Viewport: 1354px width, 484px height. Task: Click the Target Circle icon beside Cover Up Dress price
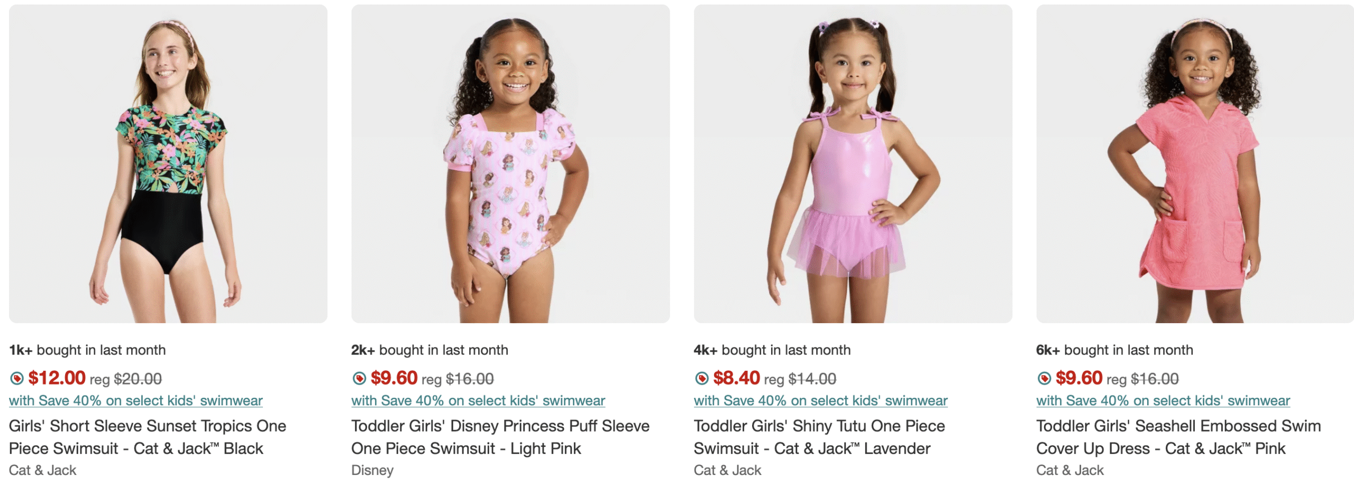[x=1044, y=378]
